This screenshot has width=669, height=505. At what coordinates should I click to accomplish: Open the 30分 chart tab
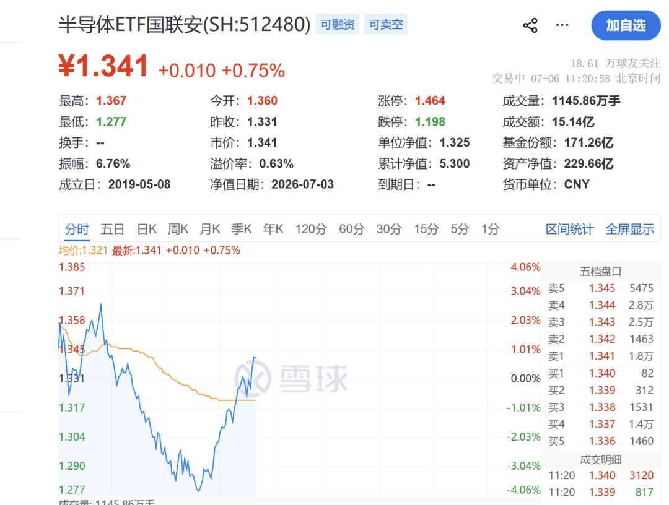click(388, 229)
